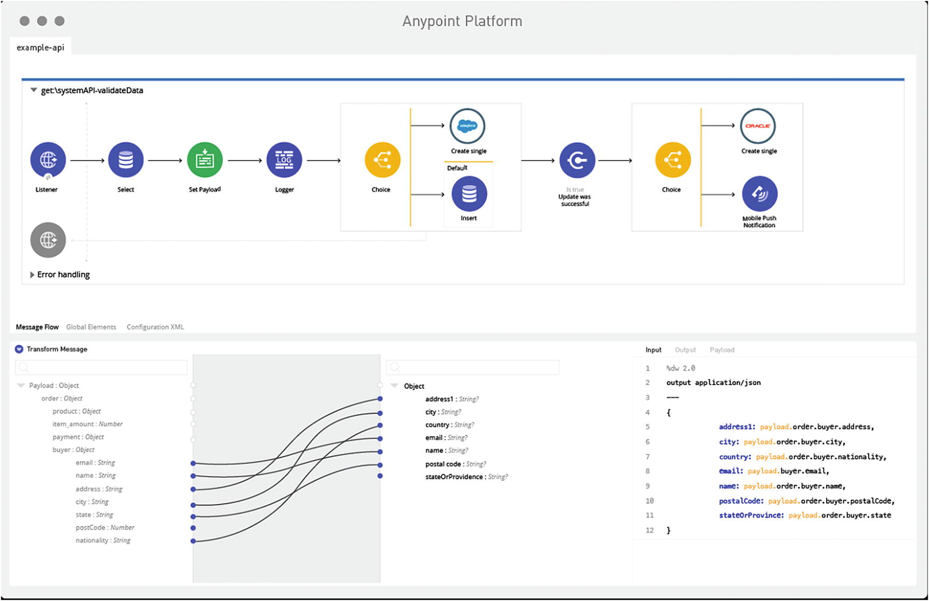Select the product : Object tree row
Image resolution: width=929 pixels, height=601 pixels.
coord(76,411)
